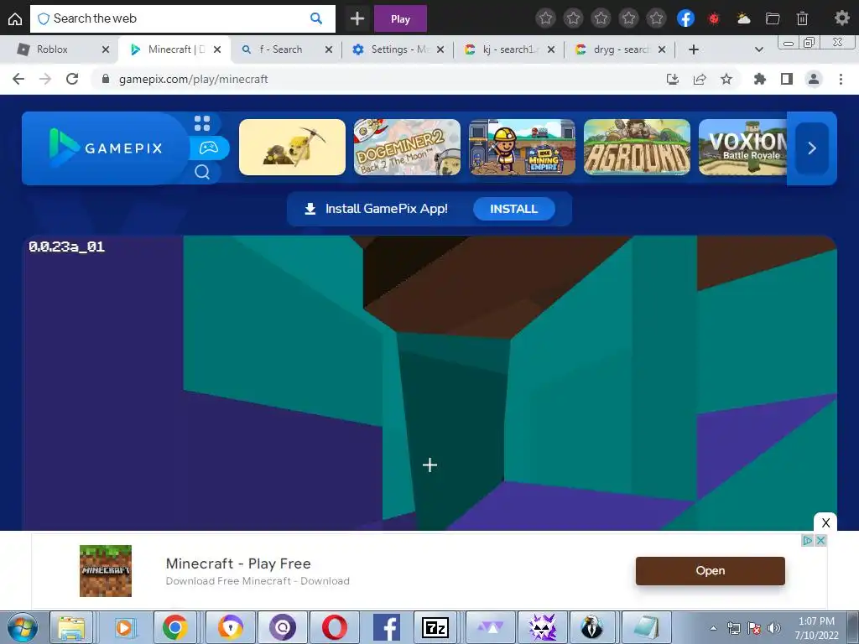859x644 pixels.
Task: Click the GamePix logo
Action: pyautogui.click(x=106, y=148)
